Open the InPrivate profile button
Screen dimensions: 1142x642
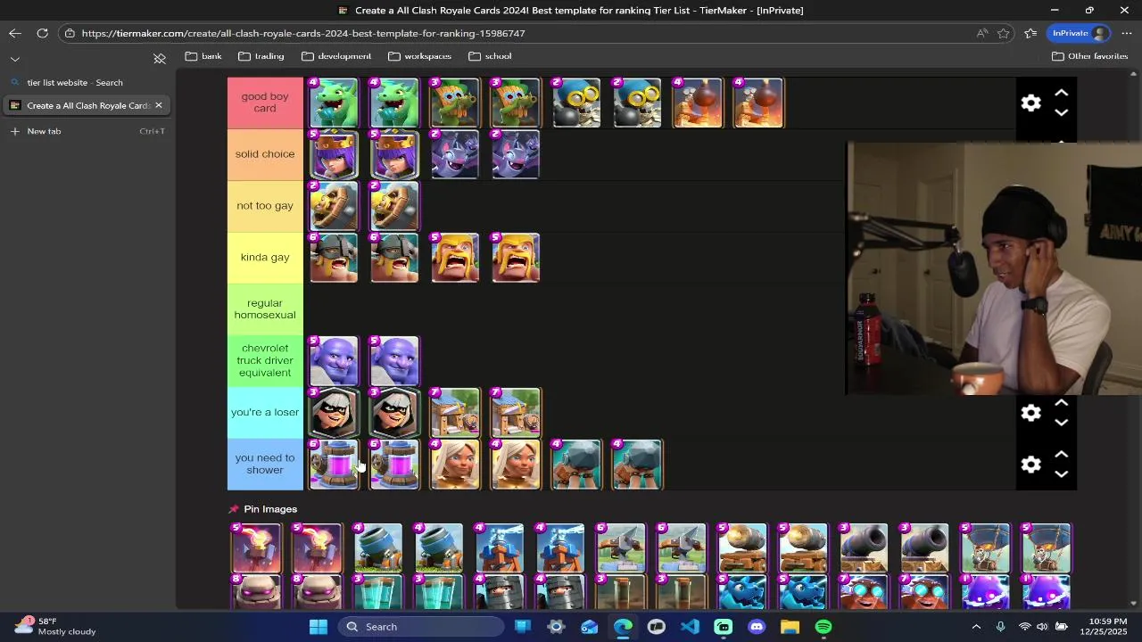point(1080,33)
